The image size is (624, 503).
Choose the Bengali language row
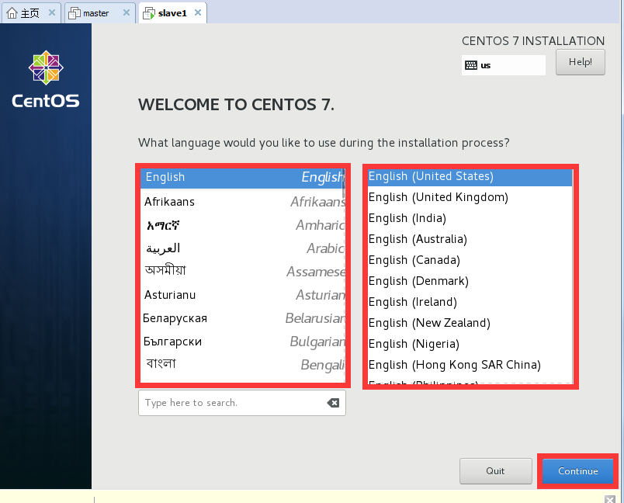pyautogui.click(x=242, y=365)
